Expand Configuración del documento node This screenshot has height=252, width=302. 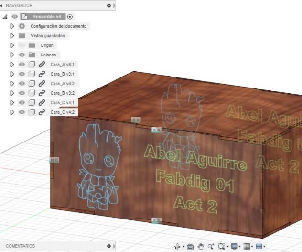click(12, 26)
